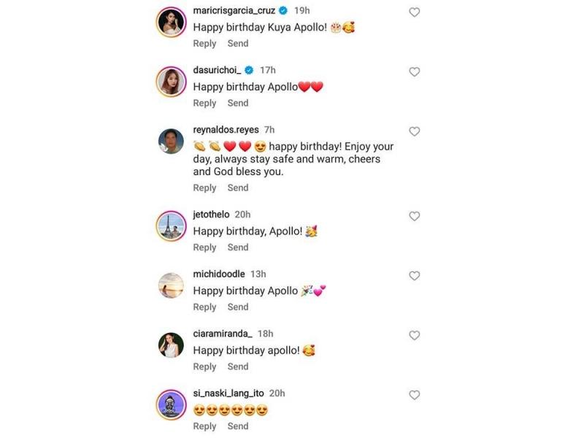
Task: Open si_naski_lang_ito's profile avatar
Action: coord(172,404)
